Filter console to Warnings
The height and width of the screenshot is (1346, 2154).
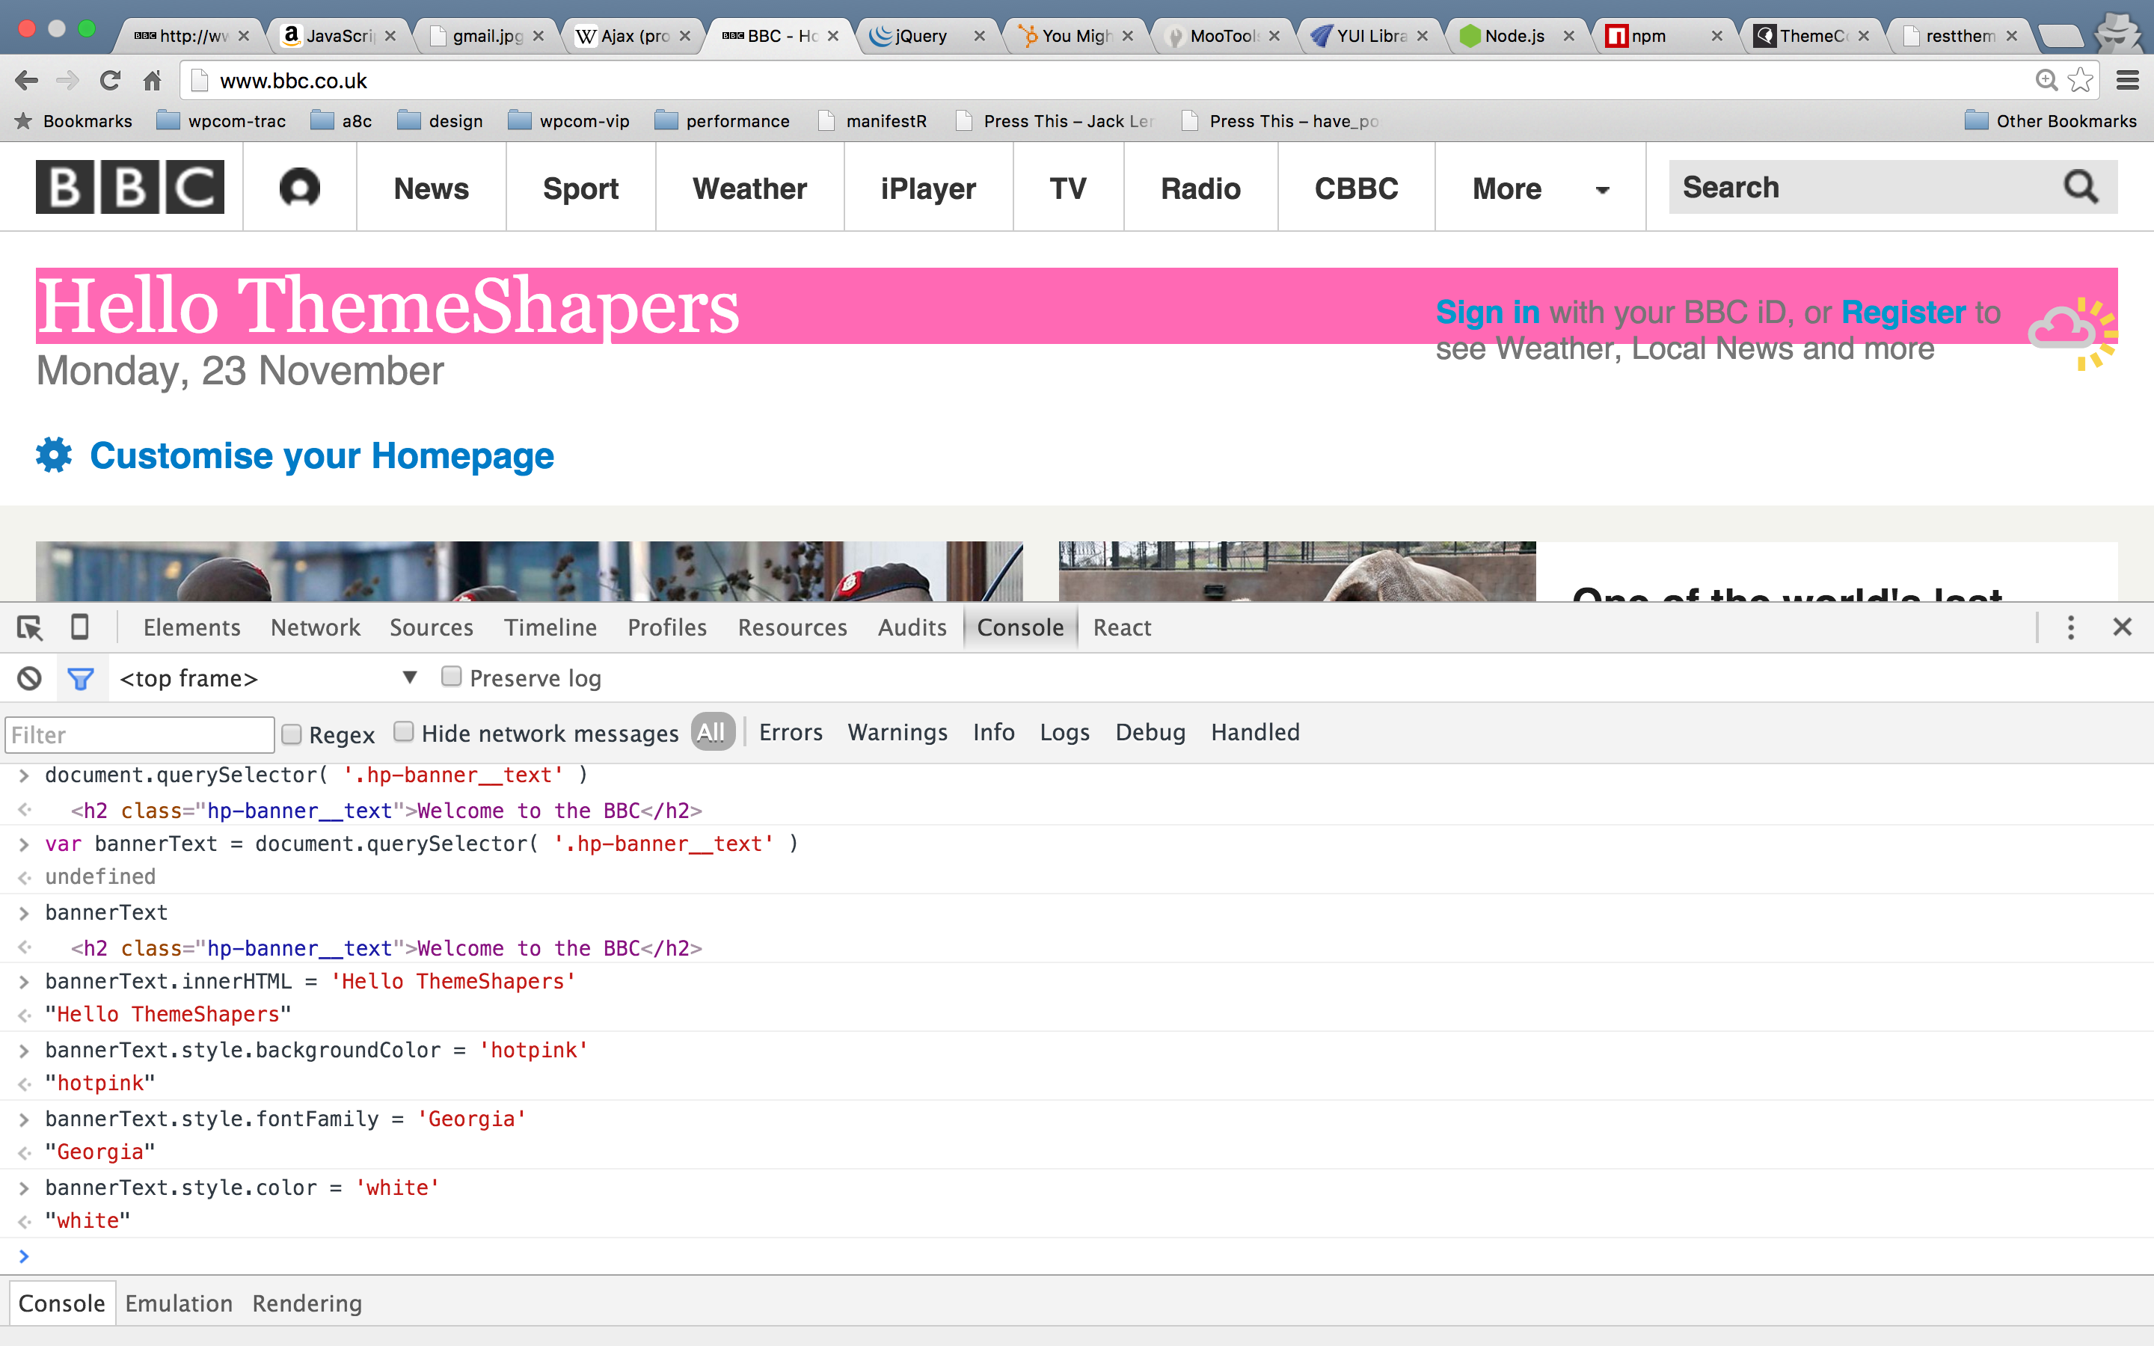click(897, 732)
